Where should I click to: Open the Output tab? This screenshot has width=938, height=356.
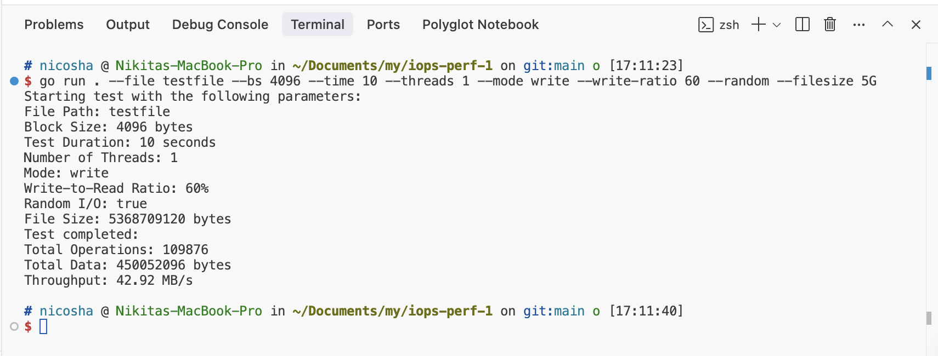pyautogui.click(x=128, y=25)
